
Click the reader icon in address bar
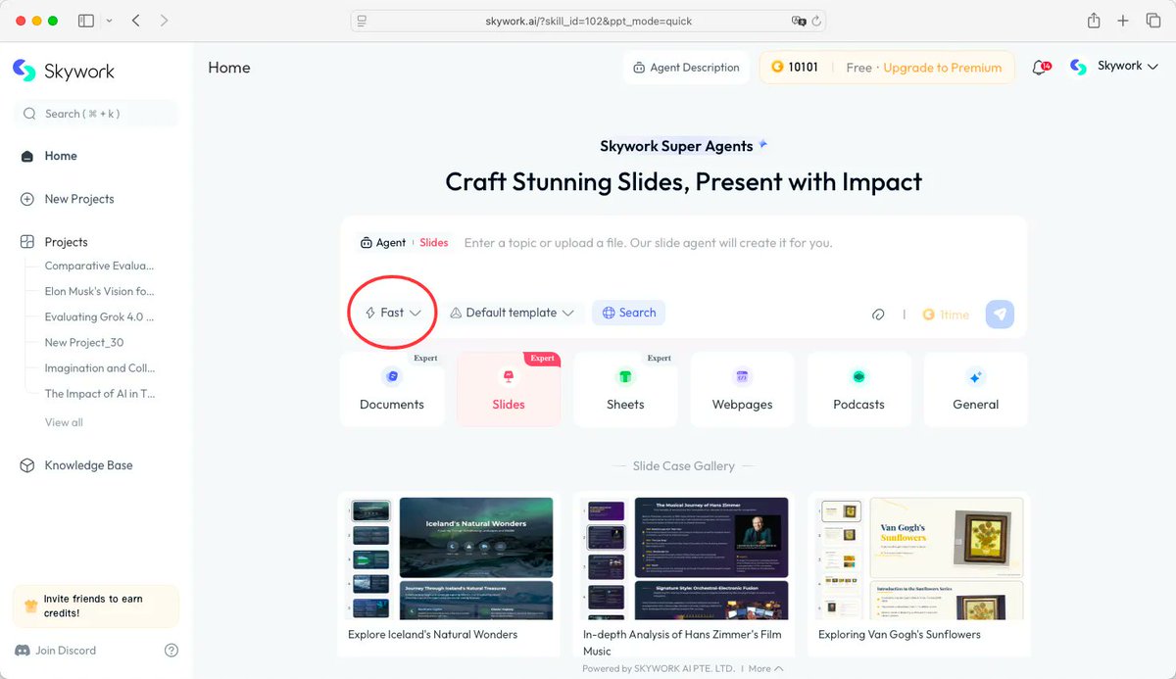(x=363, y=21)
